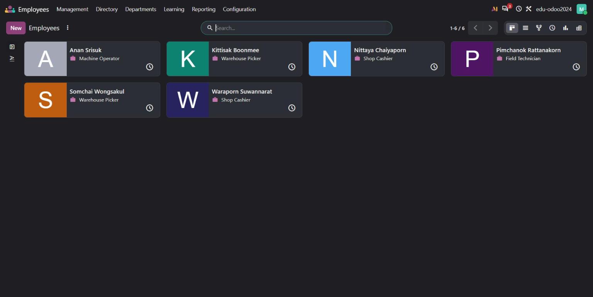Open Waraporn Suwannarat name

tap(242, 91)
